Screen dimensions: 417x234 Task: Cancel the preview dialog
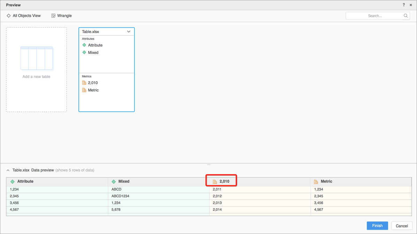click(x=402, y=226)
